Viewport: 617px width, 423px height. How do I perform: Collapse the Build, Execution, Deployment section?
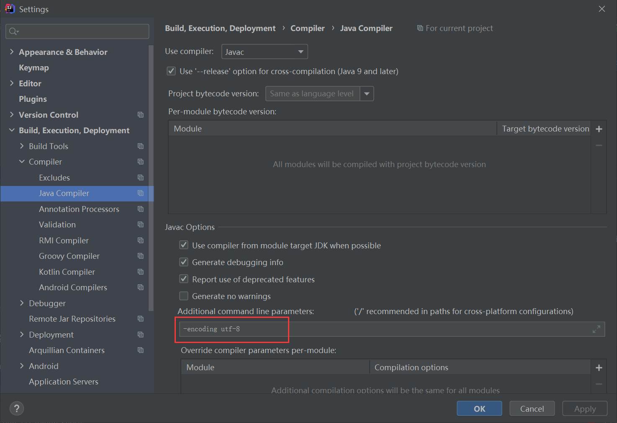click(x=12, y=130)
